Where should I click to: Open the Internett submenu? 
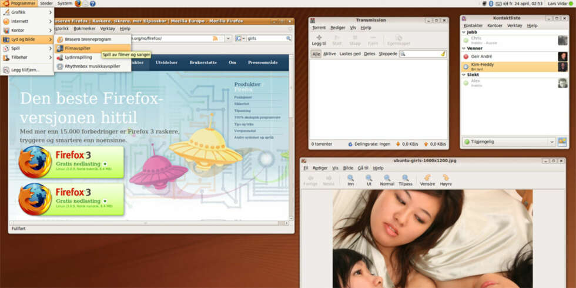(27, 21)
